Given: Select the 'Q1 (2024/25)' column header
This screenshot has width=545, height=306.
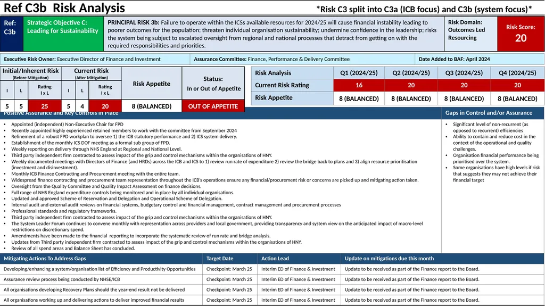Looking at the screenshot, I should 359,73.
